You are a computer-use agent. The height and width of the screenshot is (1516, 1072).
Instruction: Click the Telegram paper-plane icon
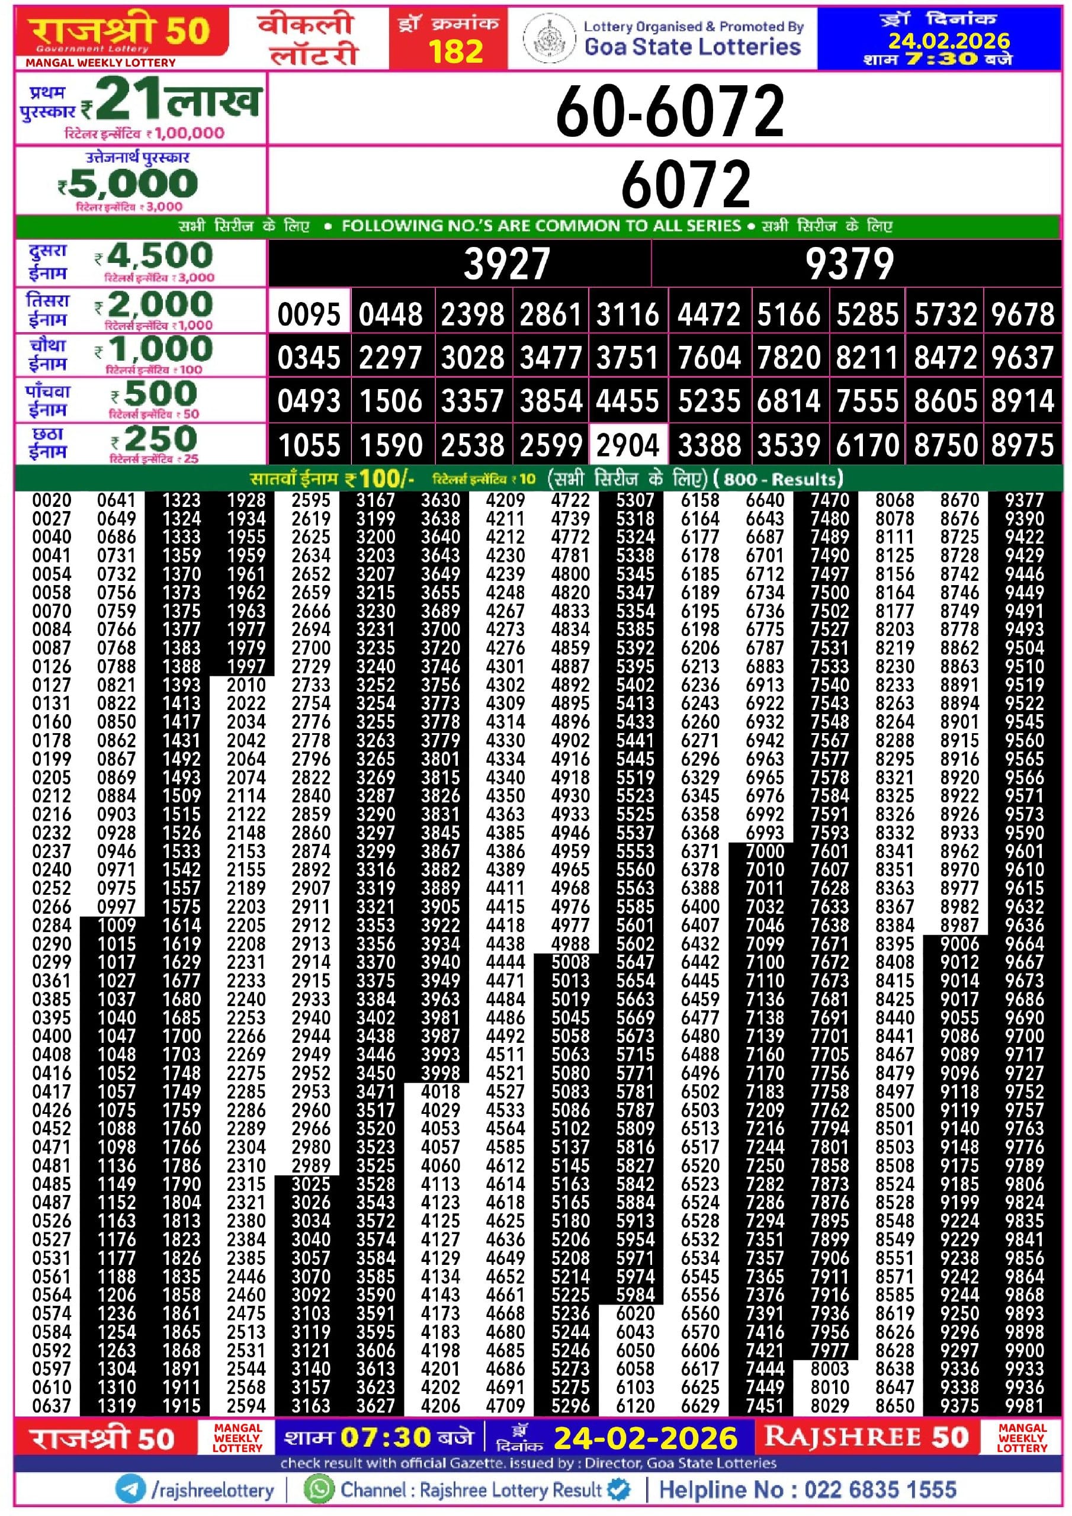[x=130, y=1489]
